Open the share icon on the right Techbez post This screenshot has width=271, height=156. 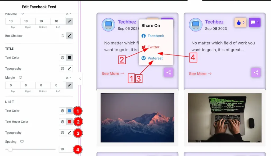click(x=256, y=72)
